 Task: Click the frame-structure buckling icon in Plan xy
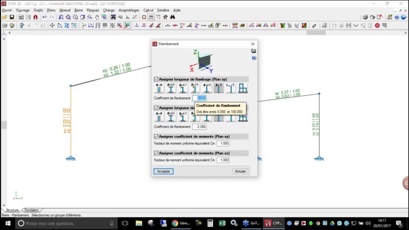[x=242, y=88]
